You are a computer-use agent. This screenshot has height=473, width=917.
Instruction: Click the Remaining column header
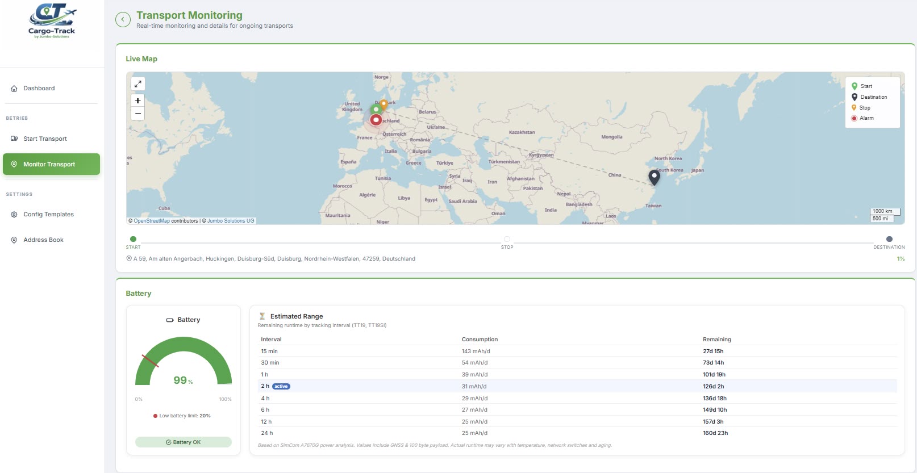tap(717, 340)
